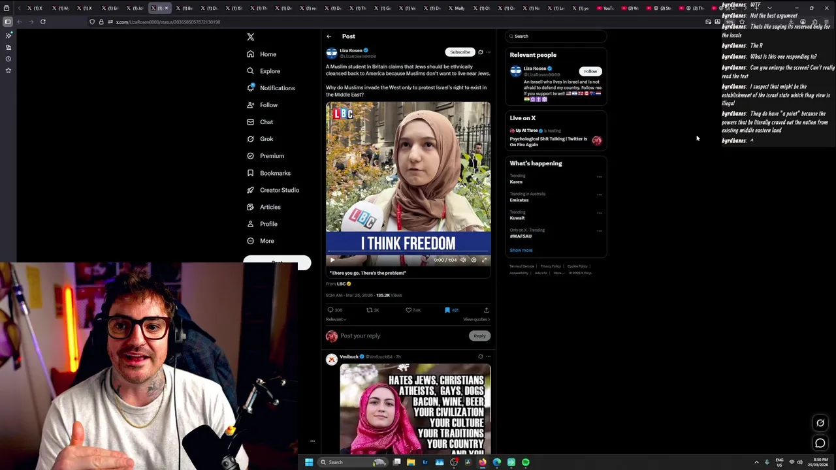Open Chat in the X sidebar
836x470 pixels.
260,122
